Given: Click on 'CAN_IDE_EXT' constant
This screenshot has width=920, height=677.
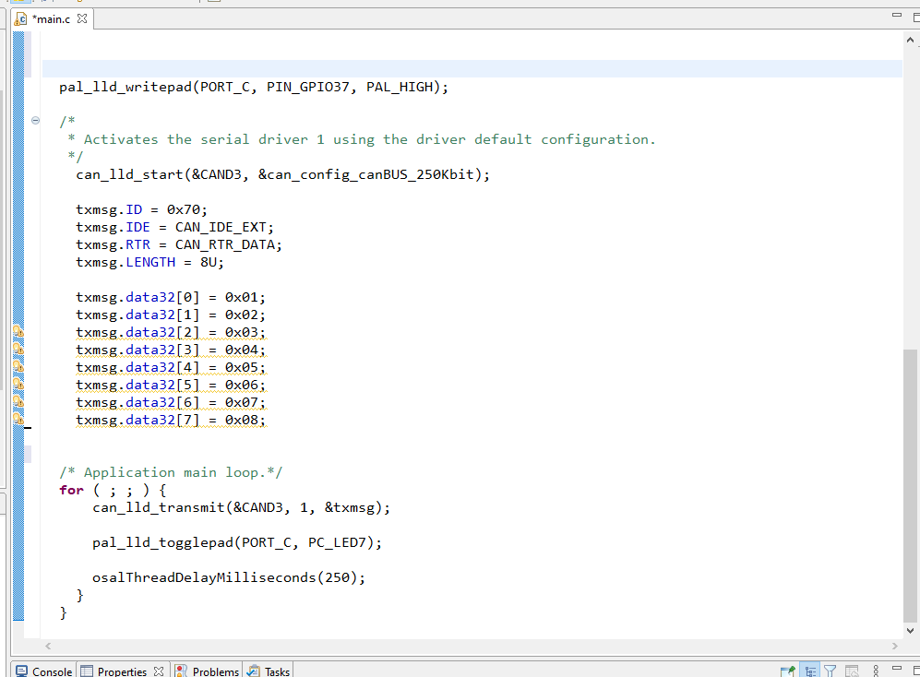Looking at the screenshot, I should pos(220,227).
